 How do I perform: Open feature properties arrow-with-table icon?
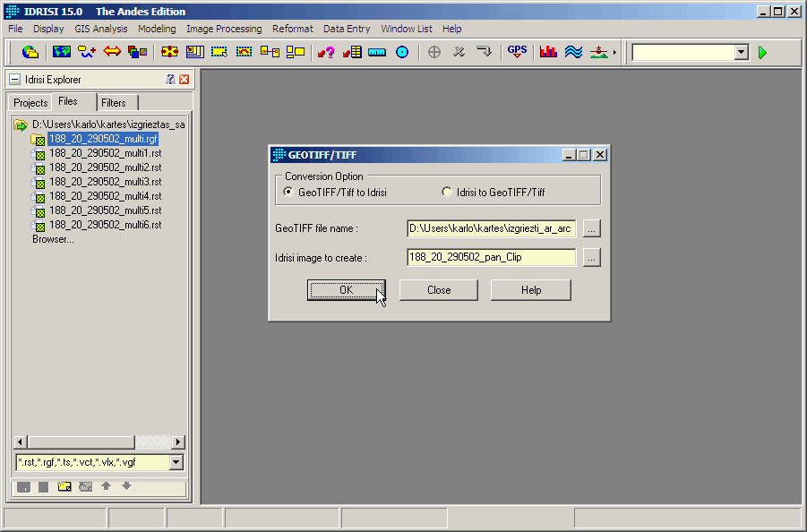click(x=352, y=52)
